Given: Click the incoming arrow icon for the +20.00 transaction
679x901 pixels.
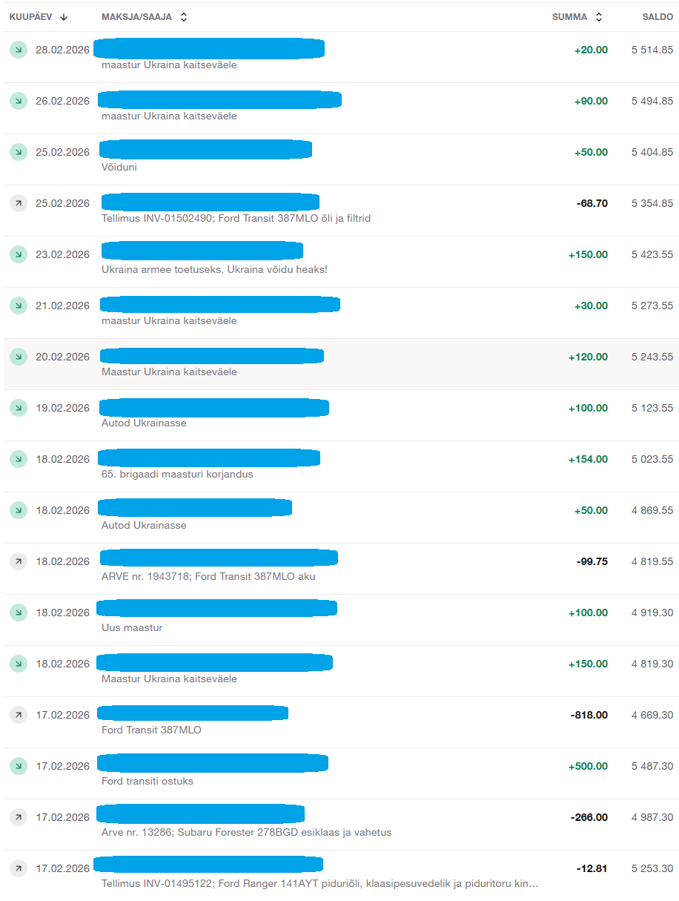Looking at the screenshot, I should tap(18, 50).
